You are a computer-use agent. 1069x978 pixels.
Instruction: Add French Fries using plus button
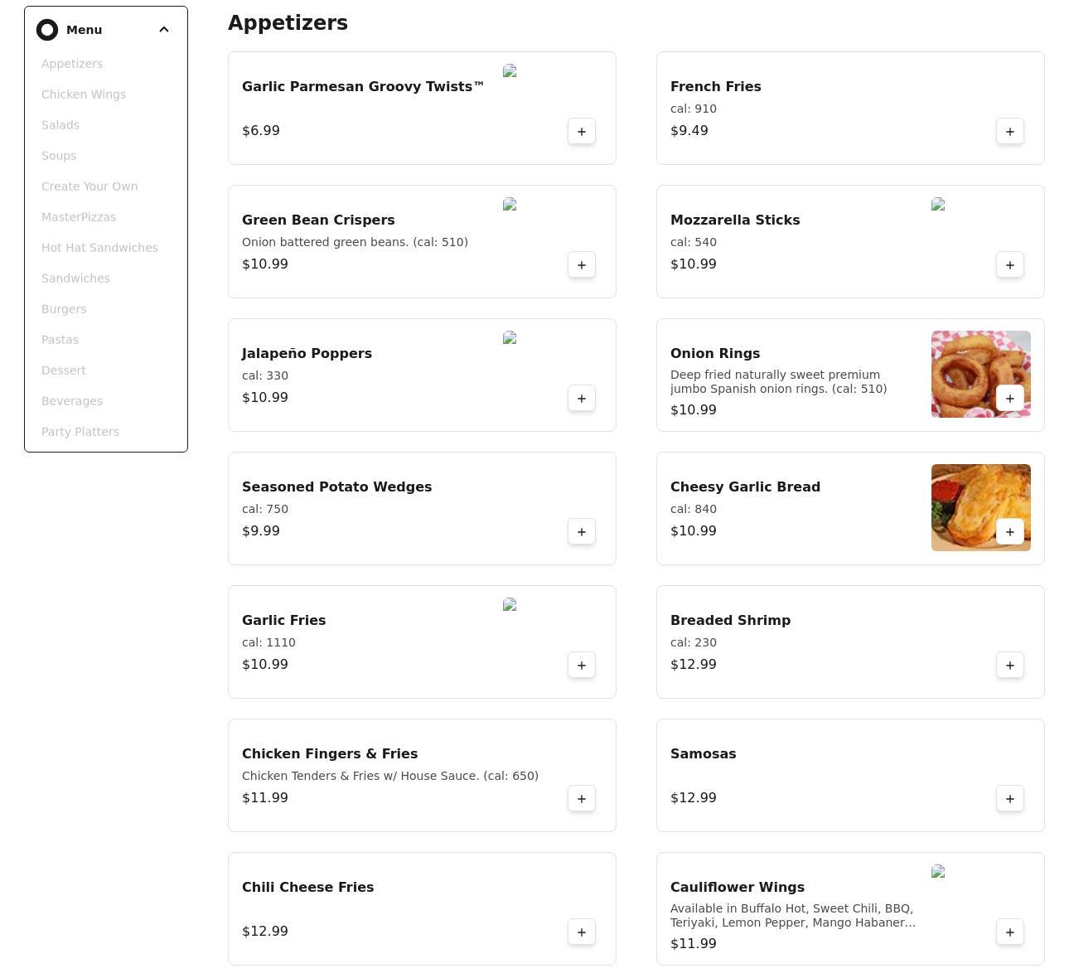point(1010,131)
